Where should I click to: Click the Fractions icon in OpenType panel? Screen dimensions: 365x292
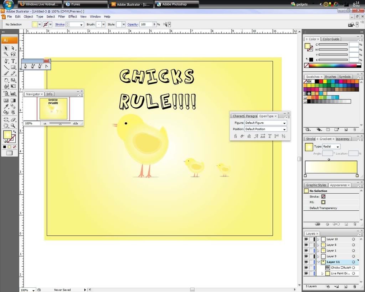click(x=283, y=136)
